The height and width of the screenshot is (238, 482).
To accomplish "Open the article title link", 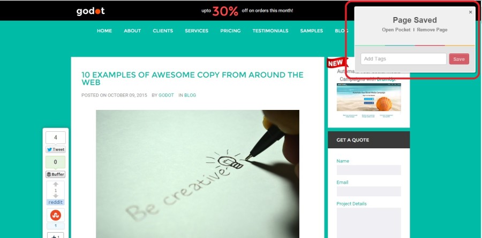I will [x=192, y=78].
